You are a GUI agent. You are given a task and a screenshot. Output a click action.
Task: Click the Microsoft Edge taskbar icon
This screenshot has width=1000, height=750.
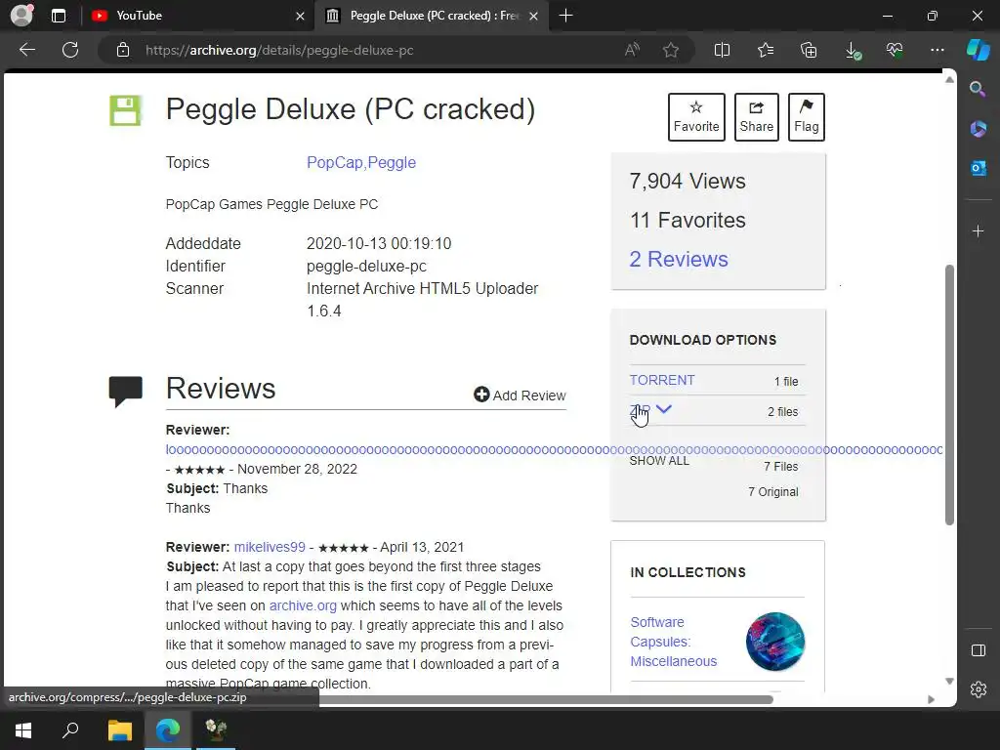(168, 730)
